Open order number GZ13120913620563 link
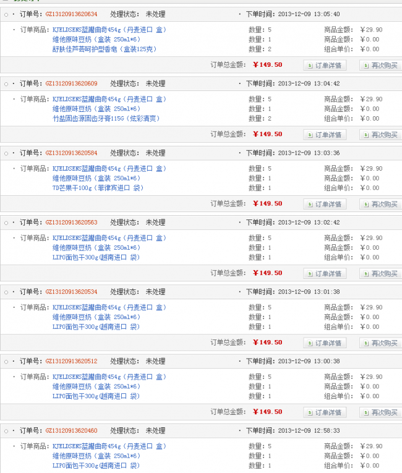 pyautogui.click(x=71, y=223)
